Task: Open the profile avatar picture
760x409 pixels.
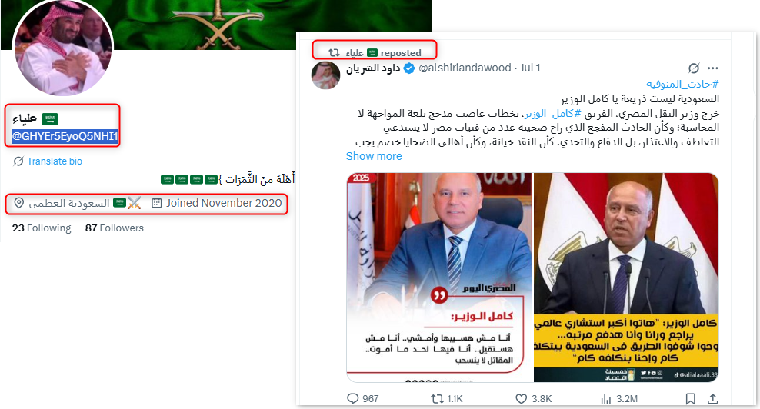Action: 63,48
